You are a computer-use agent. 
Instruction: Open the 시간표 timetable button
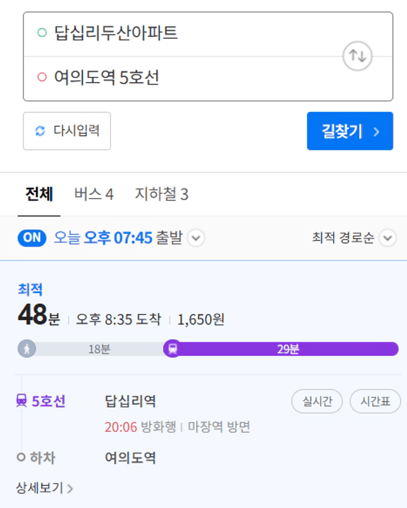click(x=376, y=401)
